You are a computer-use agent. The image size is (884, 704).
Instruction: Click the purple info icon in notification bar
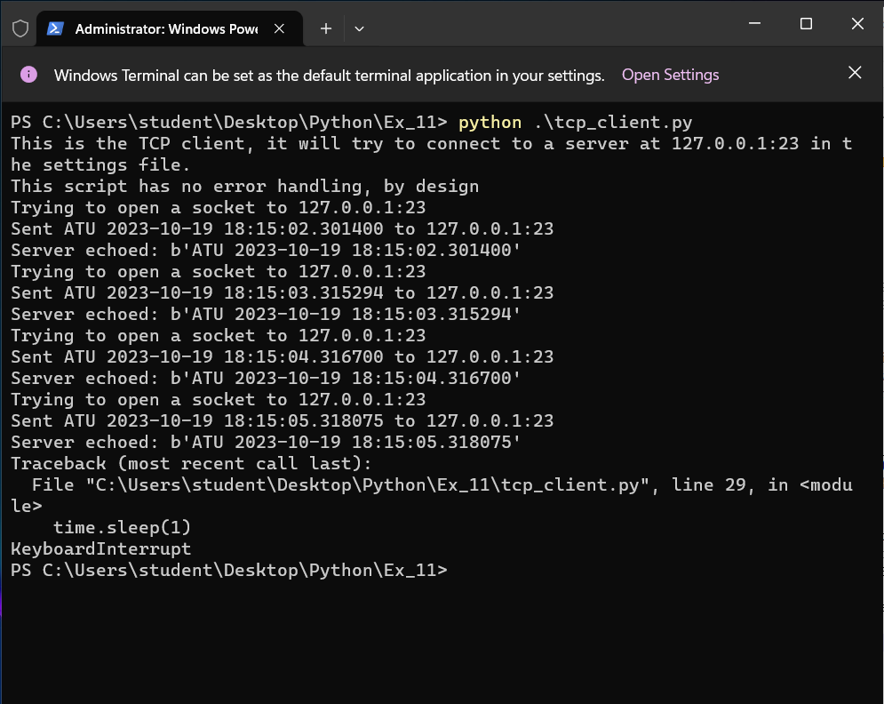pyautogui.click(x=28, y=75)
